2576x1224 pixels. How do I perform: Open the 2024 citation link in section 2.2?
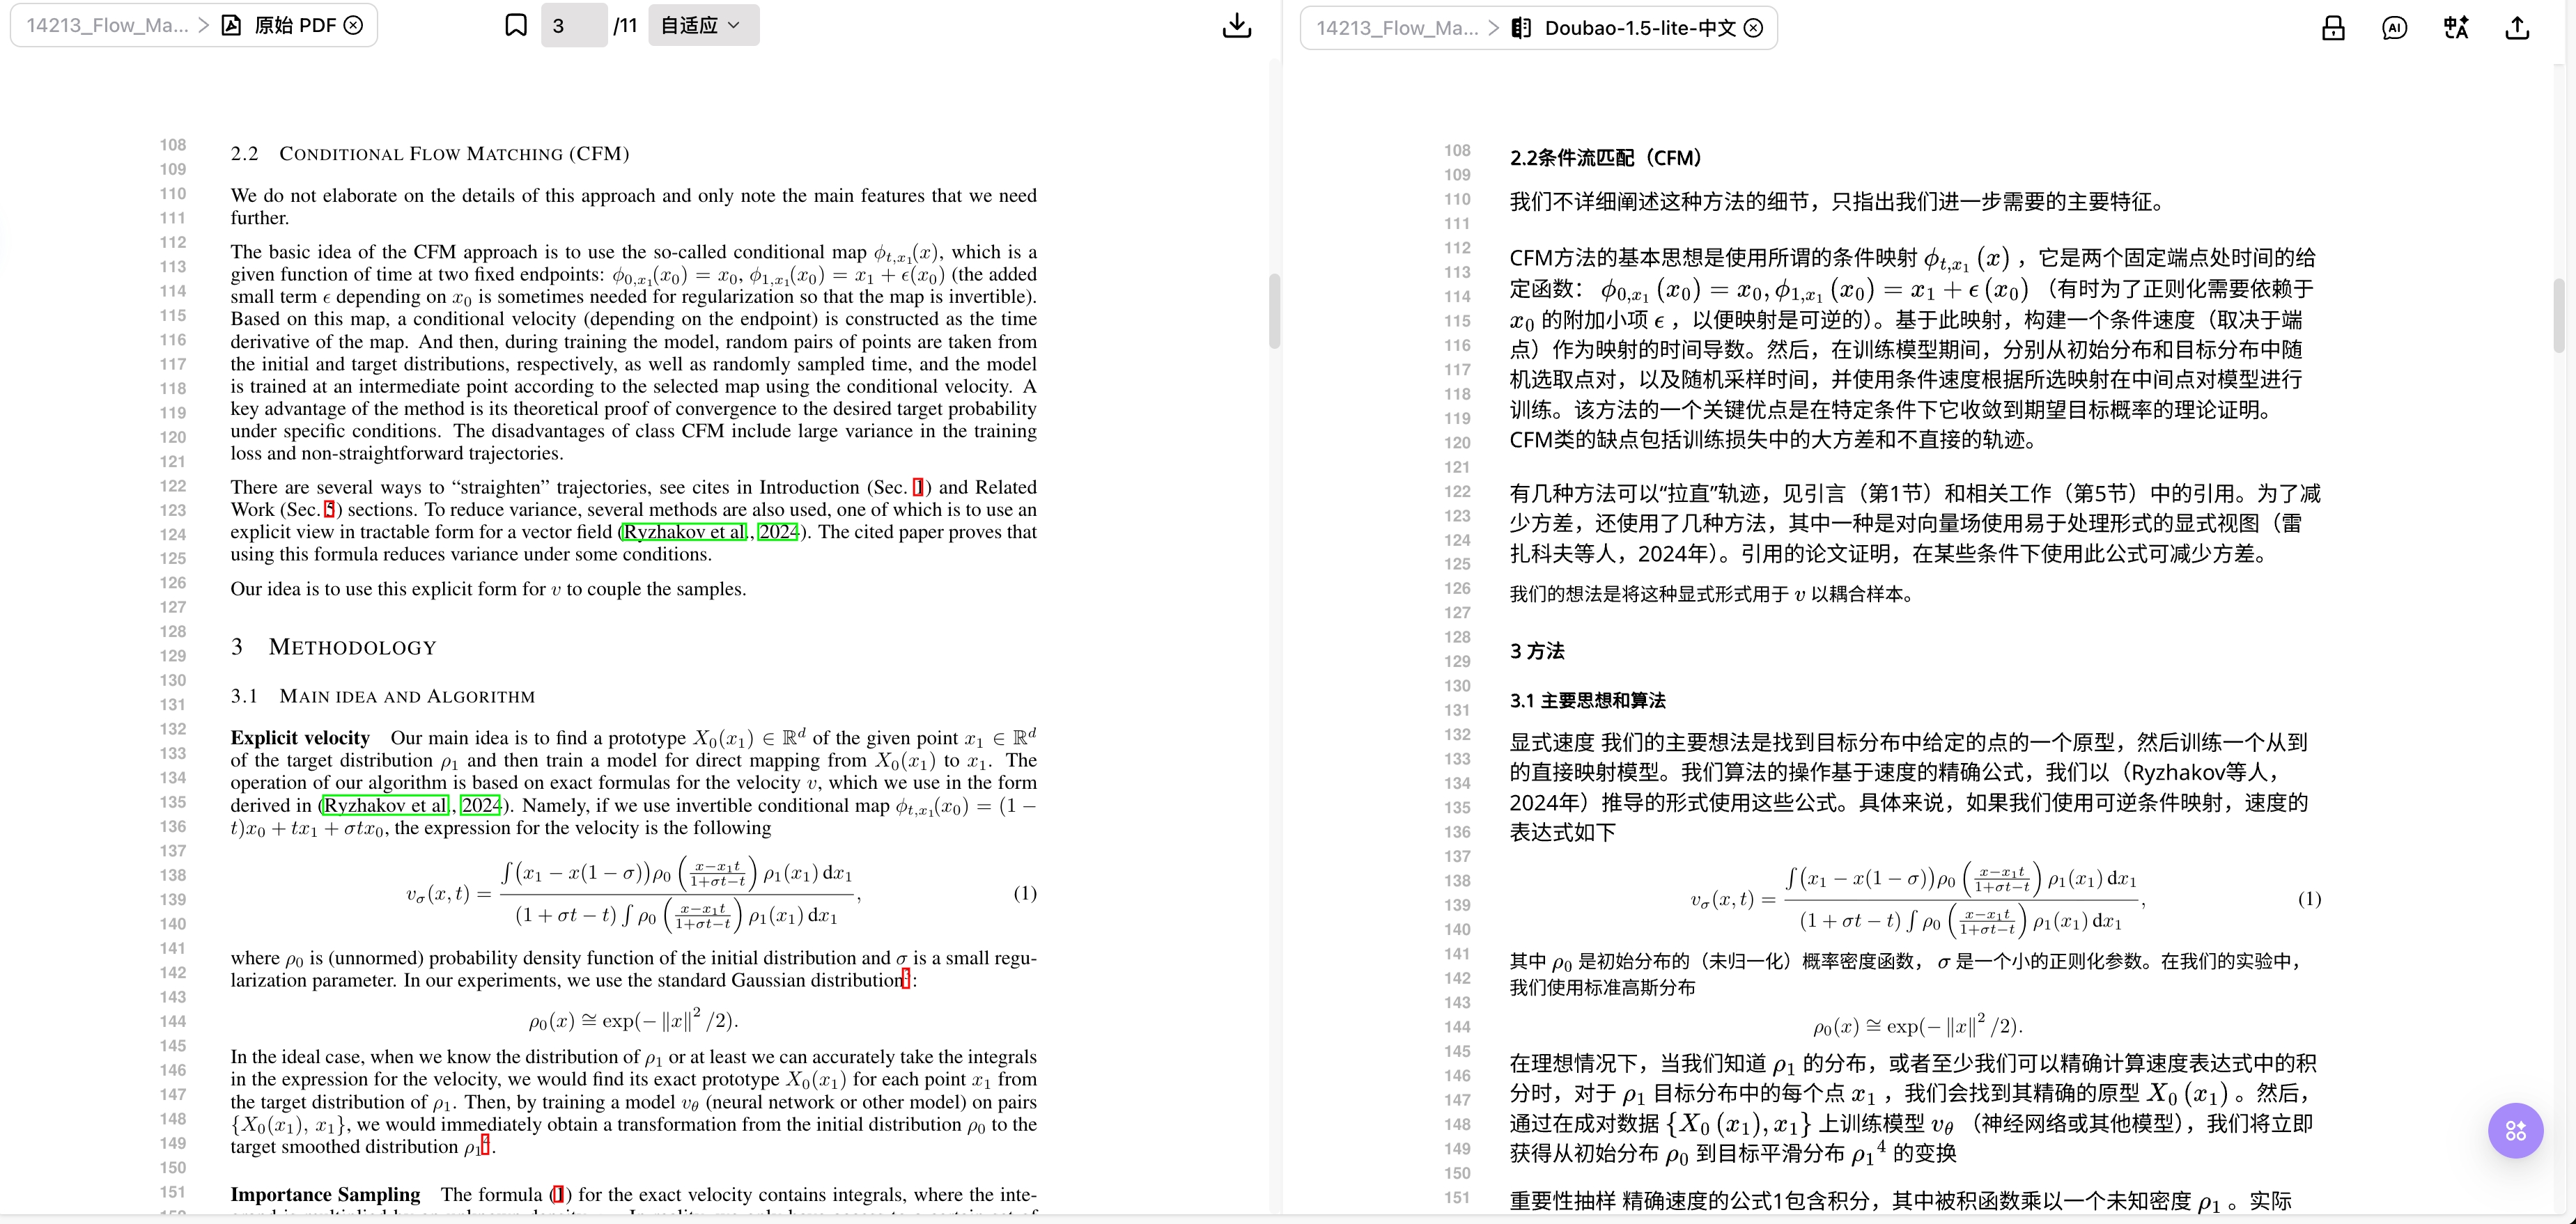click(778, 531)
